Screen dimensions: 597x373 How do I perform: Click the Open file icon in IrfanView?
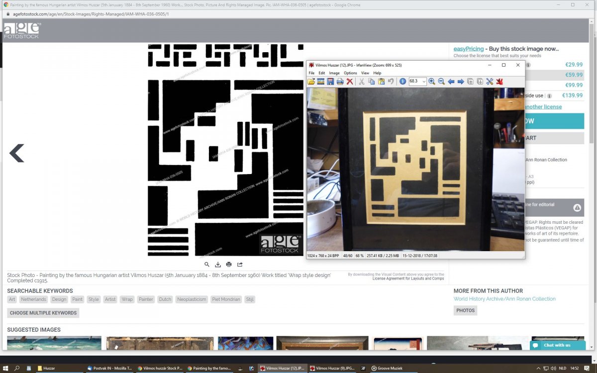point(311,82)
